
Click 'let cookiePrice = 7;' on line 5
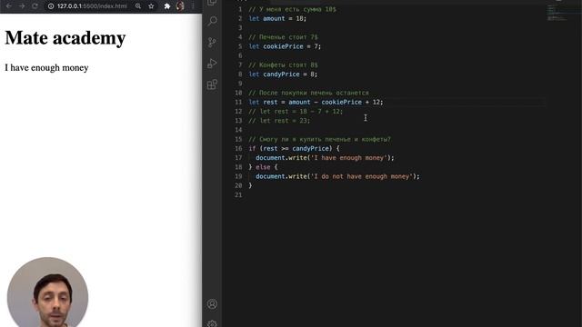point(285,46)
